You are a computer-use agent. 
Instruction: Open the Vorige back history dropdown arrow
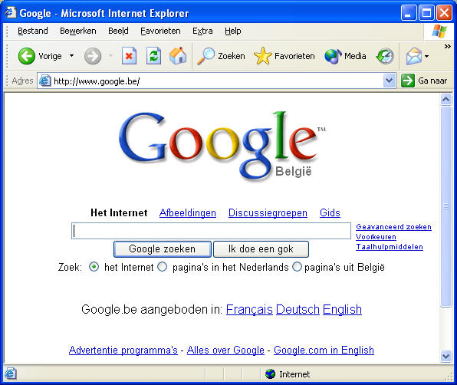(72, 56)
